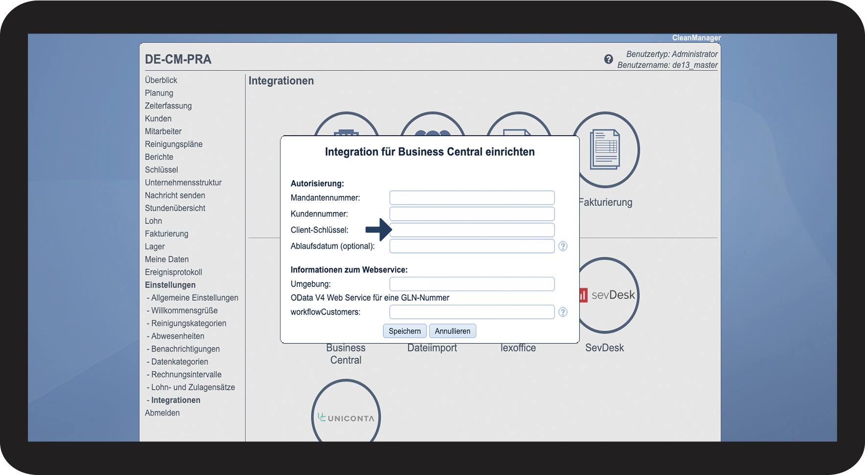The width and height of the screenshot is (865, 475).
Task: Open Reinigungspläne in the sidebar
Action: point(174,144)
